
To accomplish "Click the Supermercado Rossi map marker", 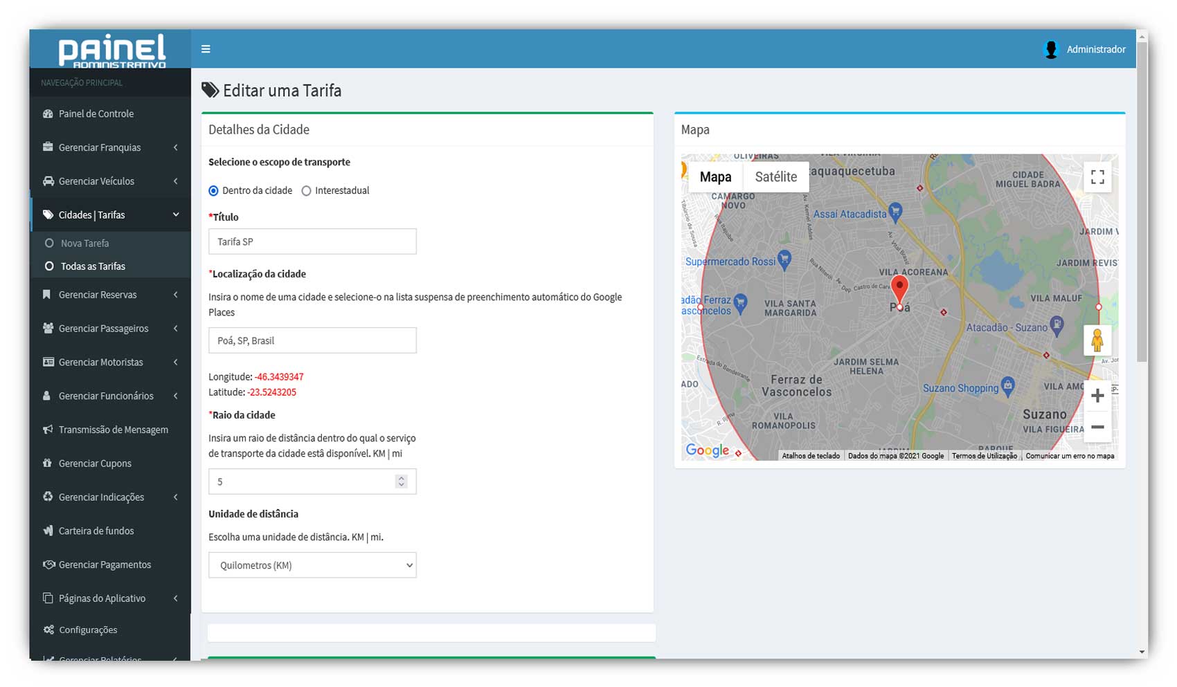I will (784, 259).
